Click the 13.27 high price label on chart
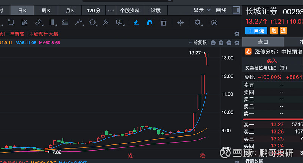The image size is (303, 163). (195, 53)
